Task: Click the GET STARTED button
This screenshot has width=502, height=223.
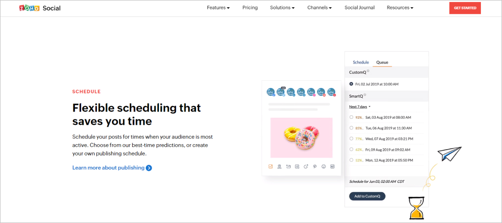Action: (465, 8)
